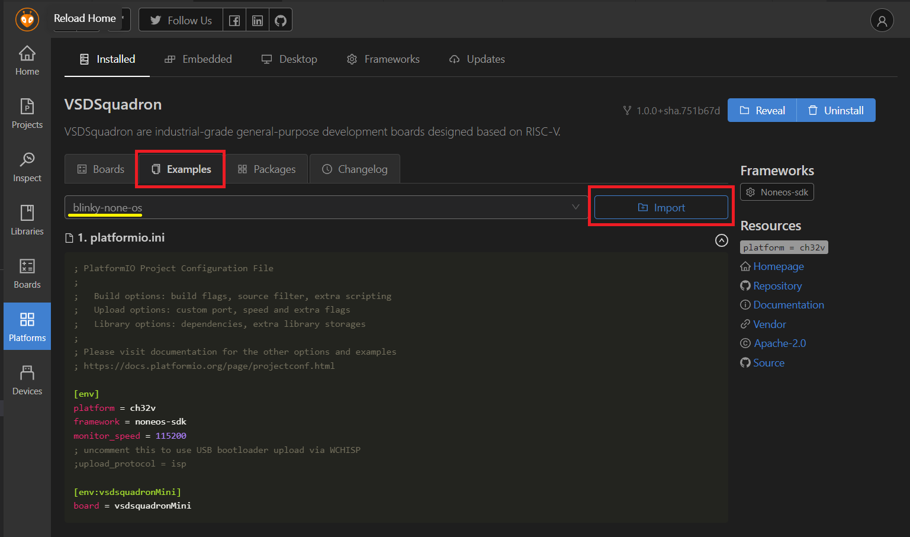910x537 pixels.
Task: Click the Noneos-sdk framework tag
Action: click(x=777, y=192)
